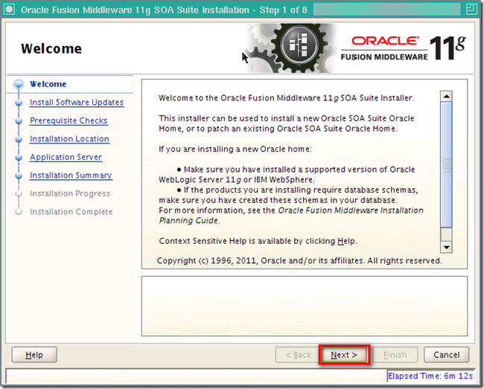Click the copyright notice text
Image resolution: width=484 pixels, height=389 pixels.
pyautogui.click(x=299, y=261)
